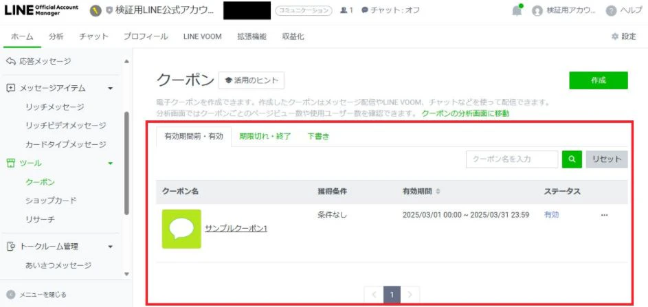Screen dimensions: 648x307
Task: Click the メニューを閉じる collapse icon
Action: coord(11,295)
